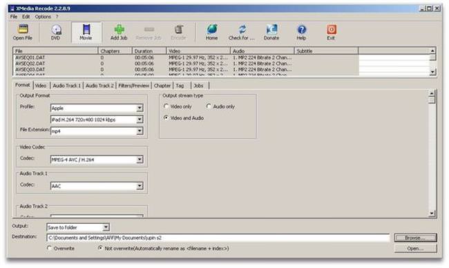Select the DVD disc icon

[x=56, y=30]
